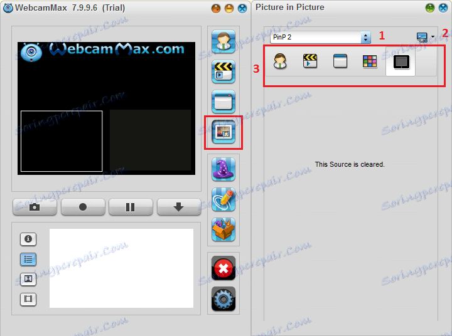The image size is (452, 336).
Task: Select the list view button
Action: click(x=28, y=259)
